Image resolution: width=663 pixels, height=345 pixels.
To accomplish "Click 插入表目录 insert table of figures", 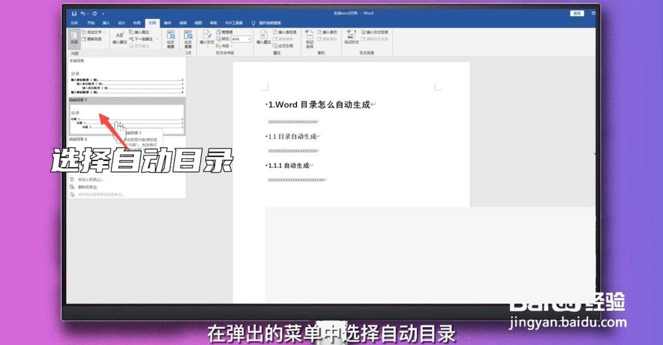I will click(x=285, y=32).
